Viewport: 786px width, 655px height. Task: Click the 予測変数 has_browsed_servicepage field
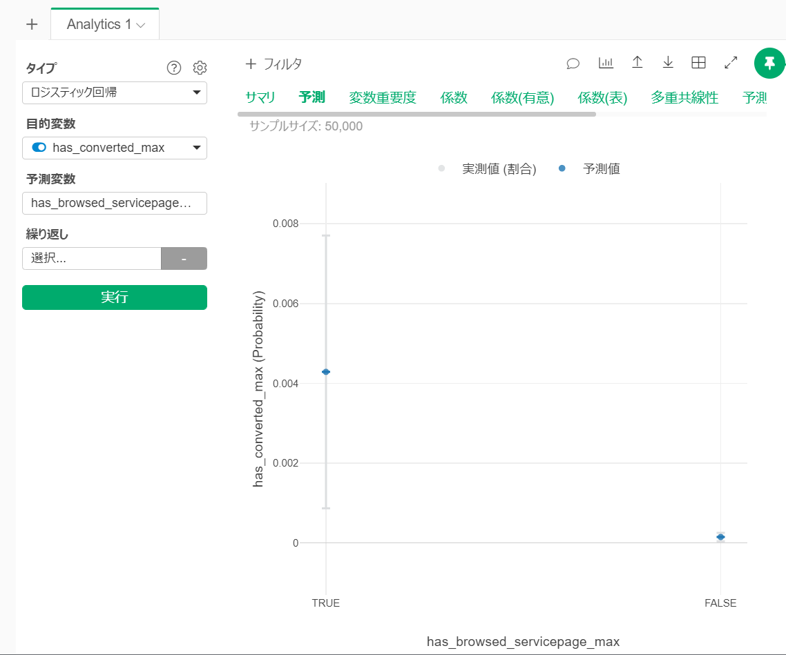(115, 203)
